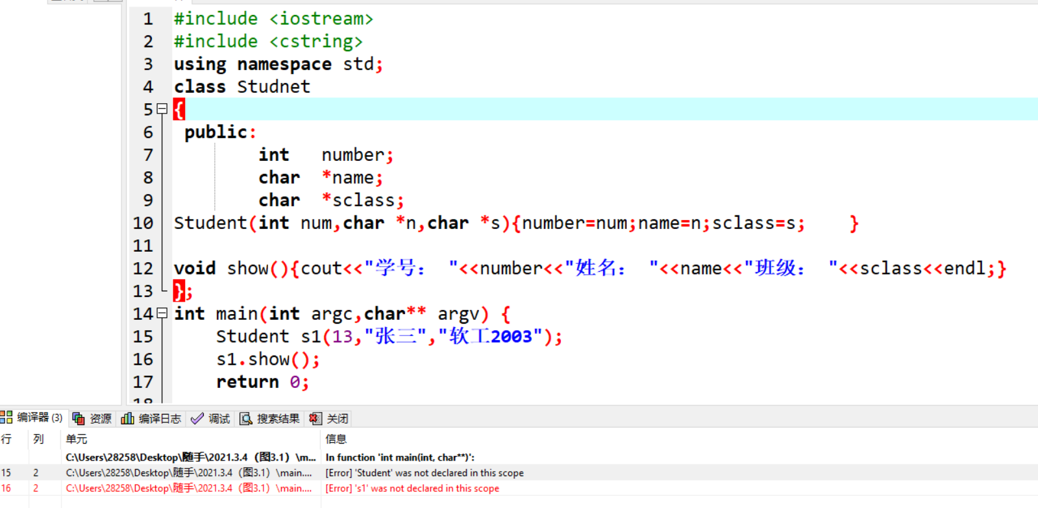The width and height of the screenshot is (1038, 508).
Task: Click the In function 'int main' message row
Action: tap(400, 457)
